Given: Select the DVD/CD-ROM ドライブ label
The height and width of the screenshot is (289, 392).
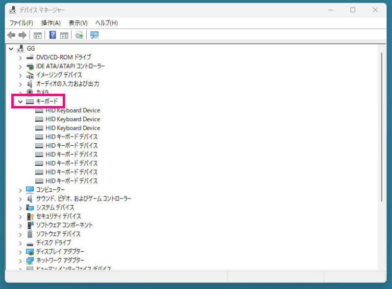Looking at the screenshot, I should pos(63,57).
